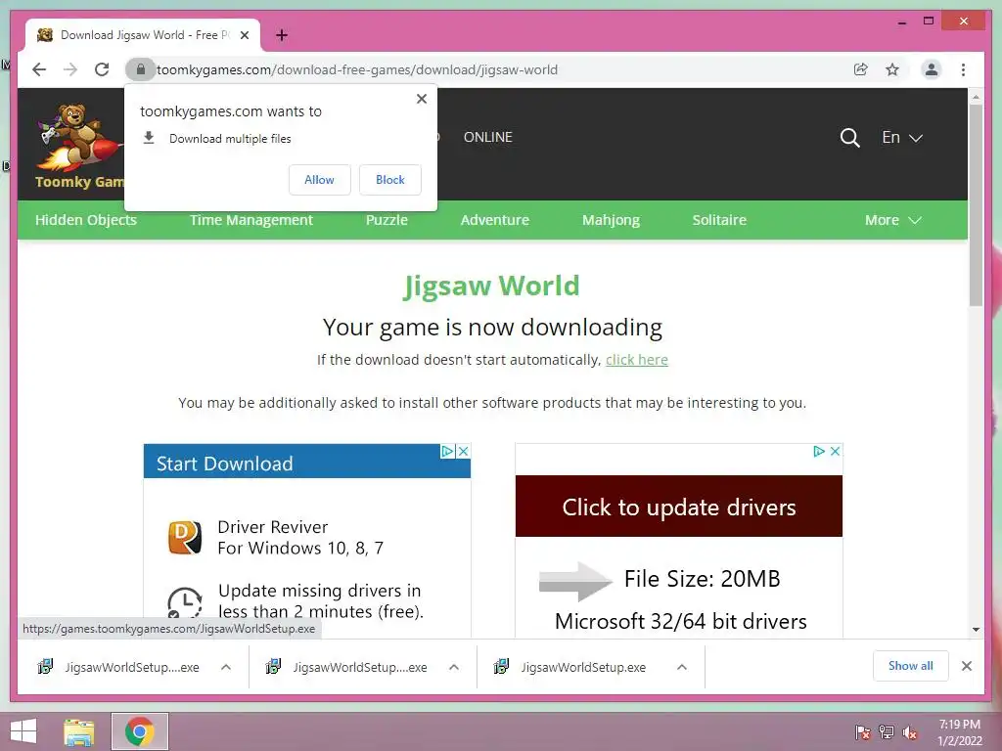This screenshot has width=1002, height=751.
Task: Open a new browser tab
Action: click(x=281, y=35)
